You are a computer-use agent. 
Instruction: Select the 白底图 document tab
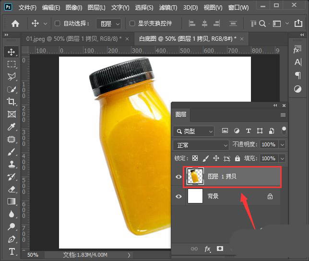click(x=188, y=38)
